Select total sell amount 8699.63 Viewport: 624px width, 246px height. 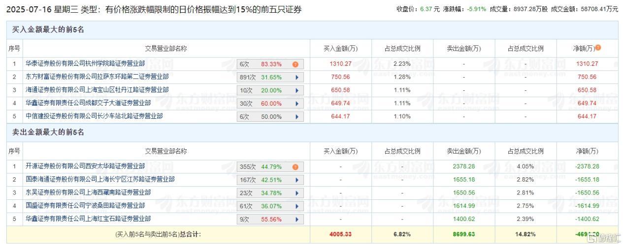pyautogui.click(x=463, y=234)
